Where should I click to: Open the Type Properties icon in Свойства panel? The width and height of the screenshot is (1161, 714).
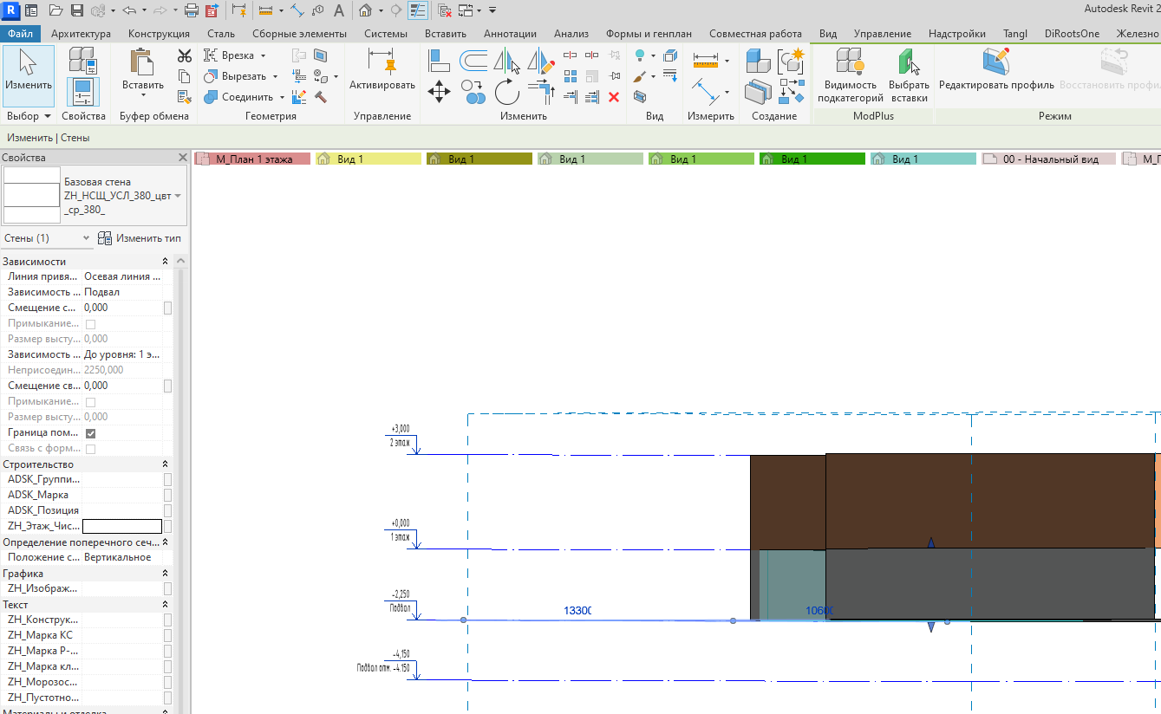pos(83,60)
